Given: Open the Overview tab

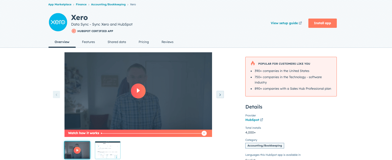Looking at the screenshot, I should tap(62, 42).
